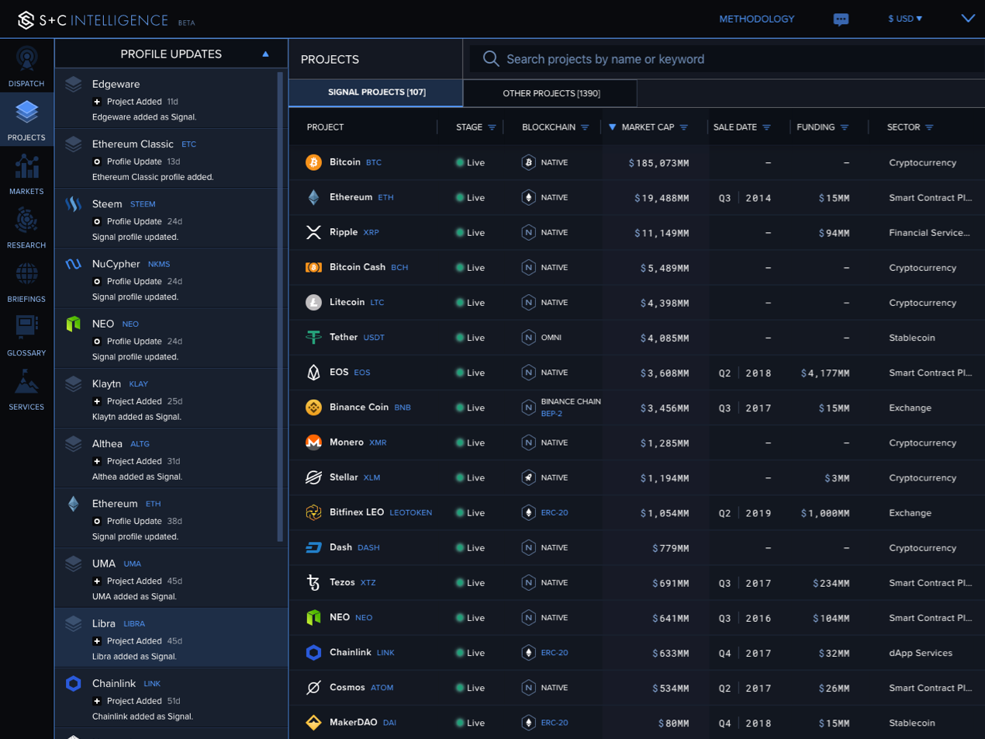Viewport: 985px width, 739px height.
Task: Open the Markets section icon
Action: (27, 166)
